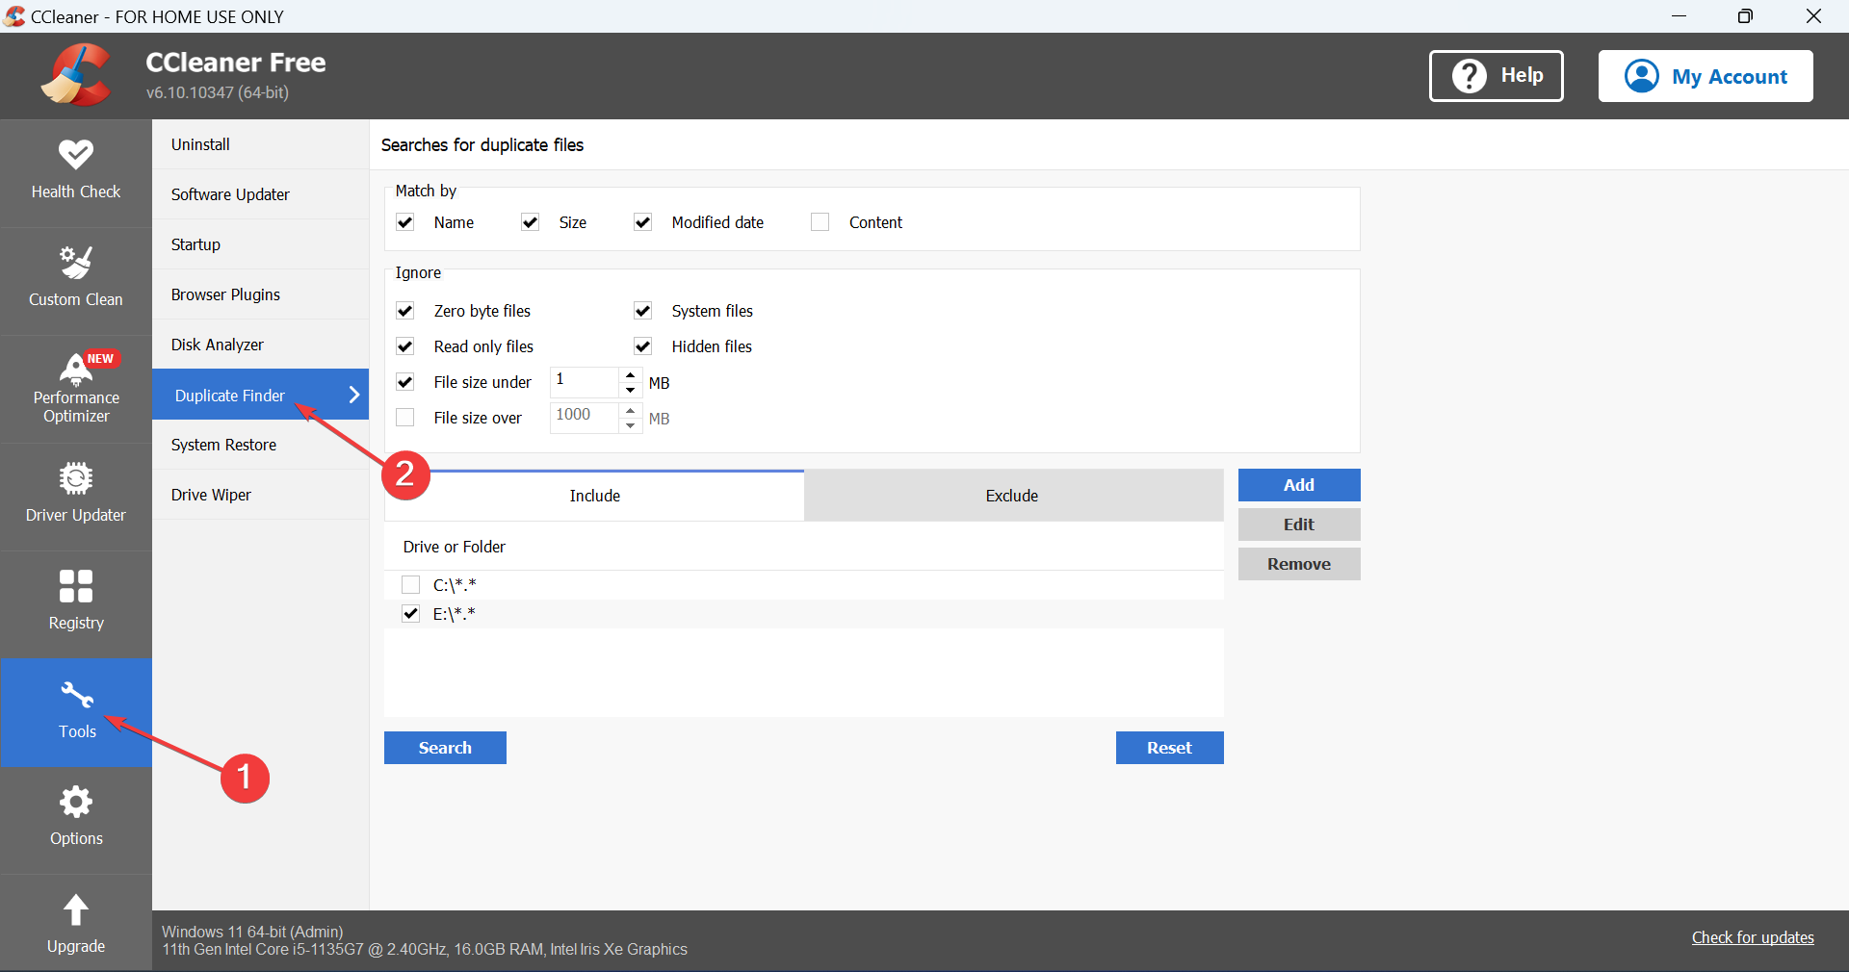The width and height of the screenshot is (1849, 972).
Task: Click the Check for updates link
Action: [x=1752, y=937]
